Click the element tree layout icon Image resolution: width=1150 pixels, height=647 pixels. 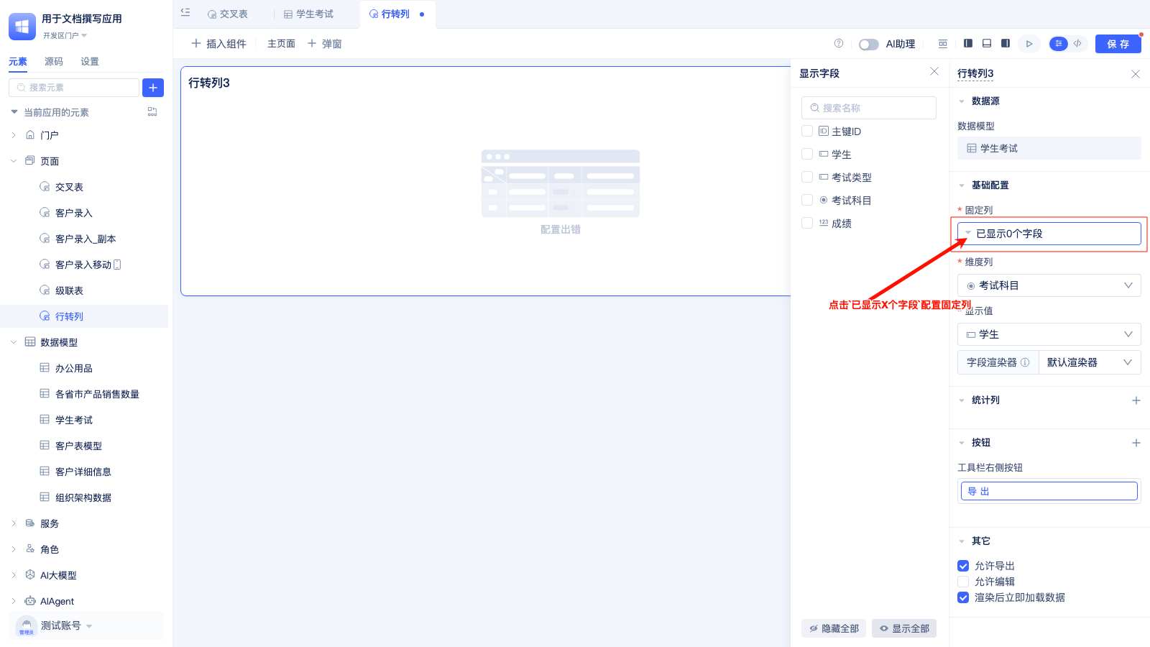point(152,111)
